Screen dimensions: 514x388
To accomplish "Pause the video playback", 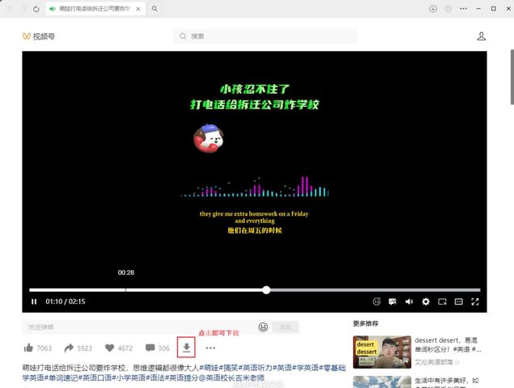I will tap(34, 302).
